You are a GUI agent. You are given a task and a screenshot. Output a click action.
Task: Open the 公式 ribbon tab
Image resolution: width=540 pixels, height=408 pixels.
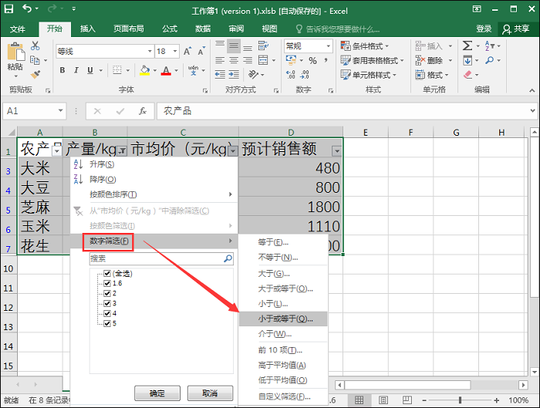pyautogui.click(x=170, y=29)
